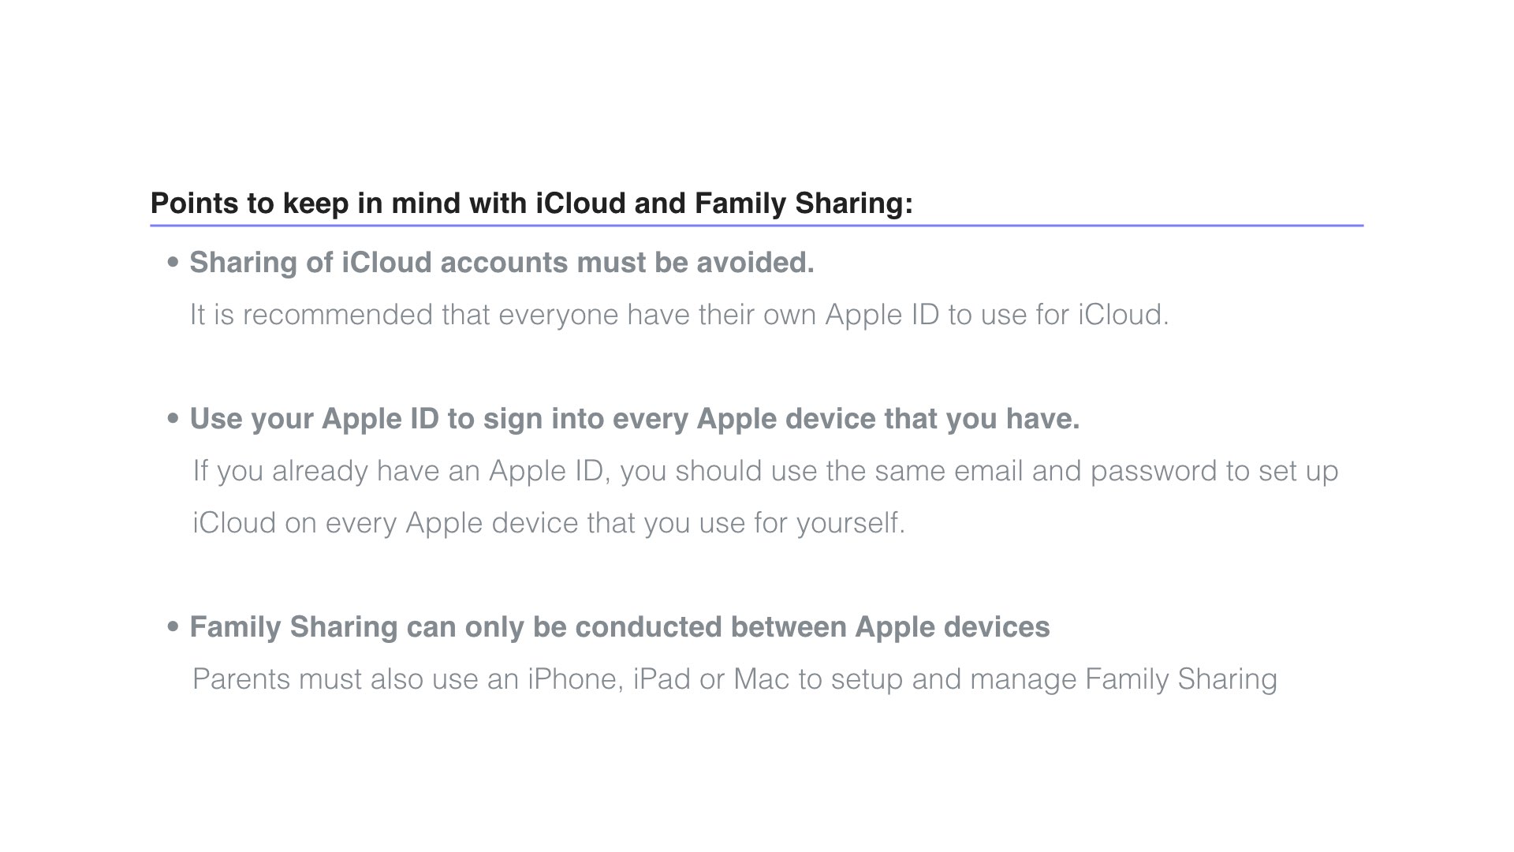Click the words 'password to set up'
Image resolution: width=1514 pixels, height=852 pixels.
(x=1214, y=471)
